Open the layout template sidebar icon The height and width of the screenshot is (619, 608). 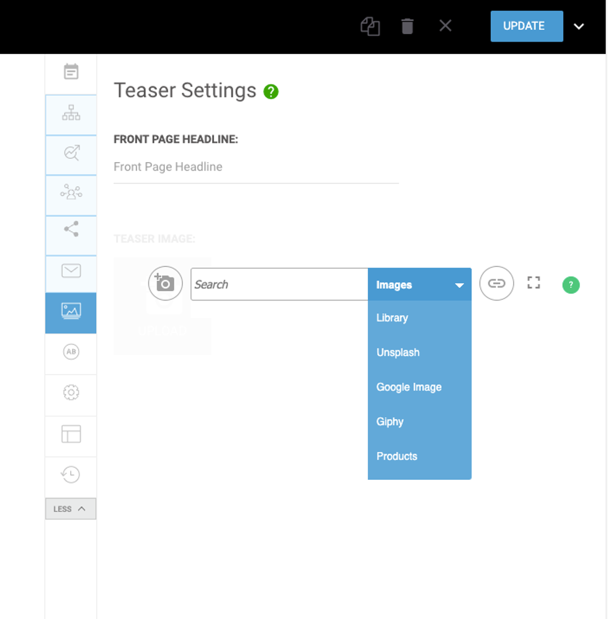point(71,434)
